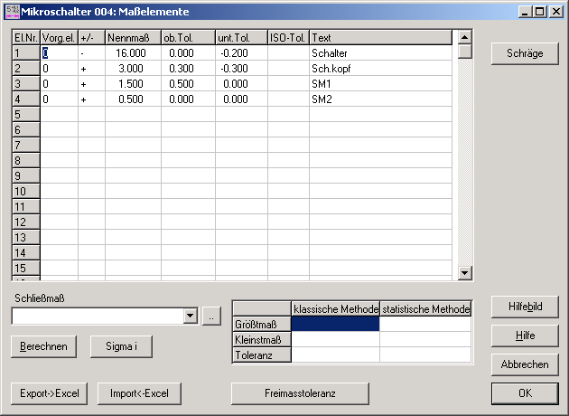Click the Schließmaß combo box text field
This screenshot has width=569, height=416.
point(97,316)
